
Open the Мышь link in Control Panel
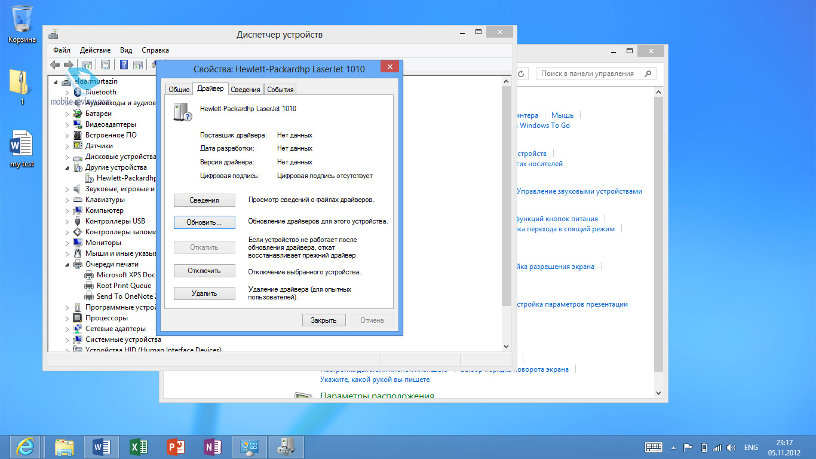click(562, 115)
